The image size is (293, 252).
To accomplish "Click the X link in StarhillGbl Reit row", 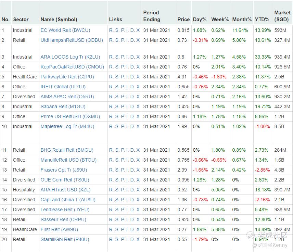I will [x=138, y=239].
